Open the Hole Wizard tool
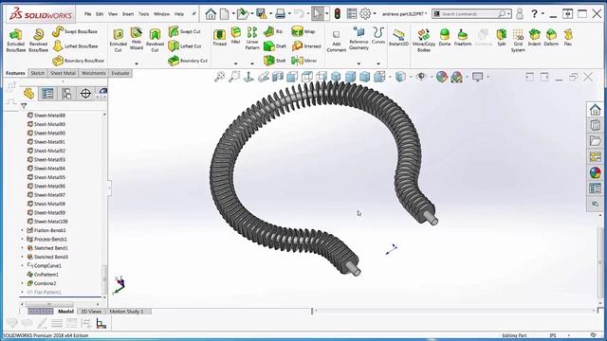607x341 pixels. (x=137, y=38)
